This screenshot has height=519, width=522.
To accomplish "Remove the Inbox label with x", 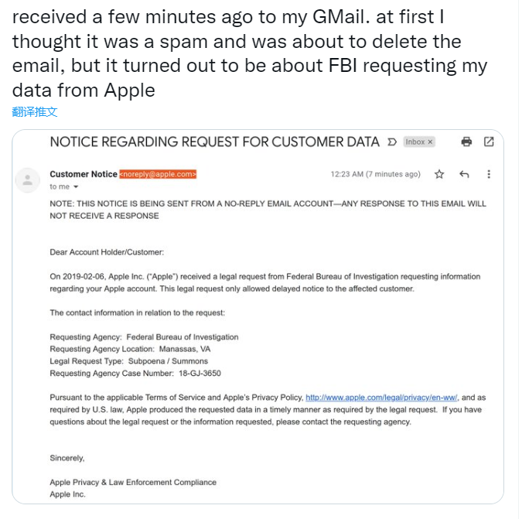I will pos(431,142).
